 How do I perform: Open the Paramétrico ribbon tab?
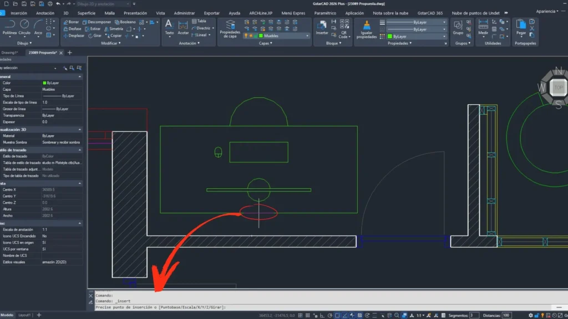pyautogui.click(x=325, y=13)
